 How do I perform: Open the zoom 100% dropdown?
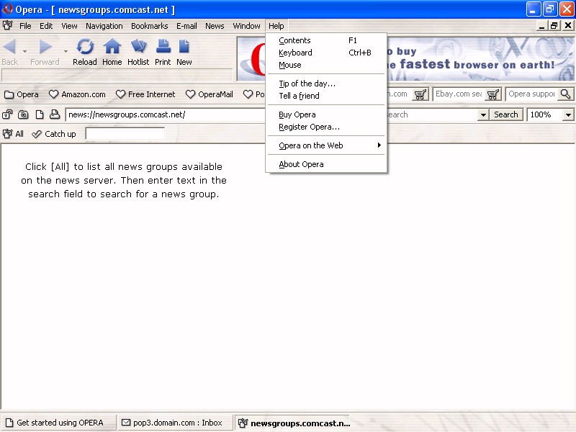tap(568, 114)
